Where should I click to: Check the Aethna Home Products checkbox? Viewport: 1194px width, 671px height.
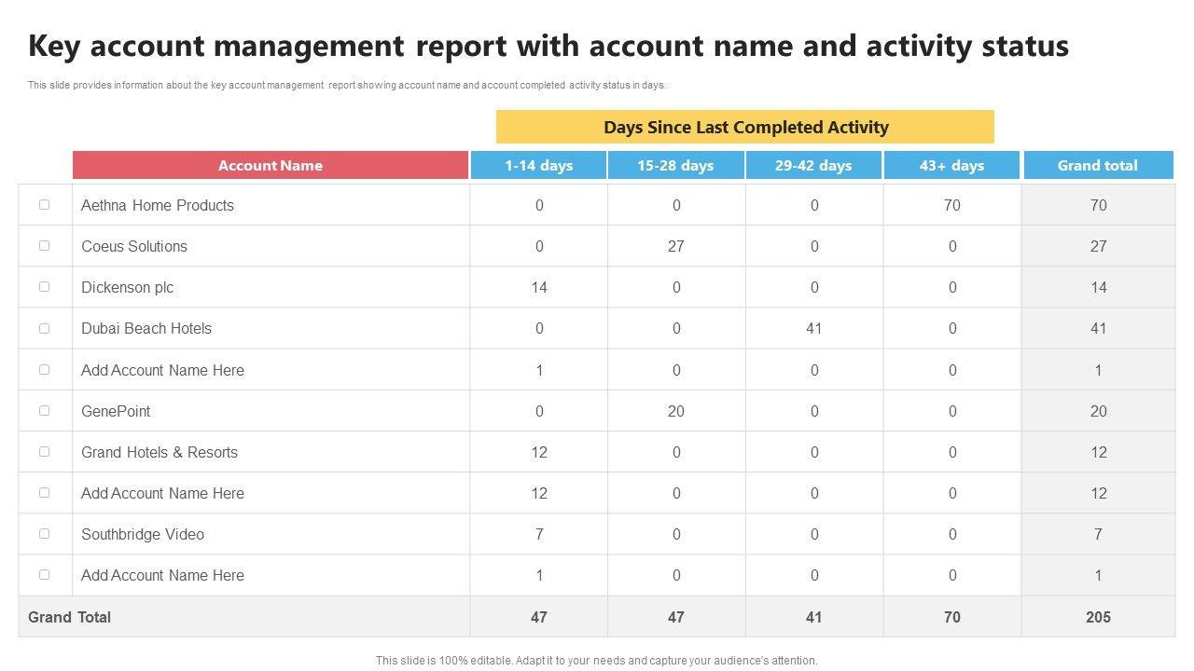(x=44, y=205)
